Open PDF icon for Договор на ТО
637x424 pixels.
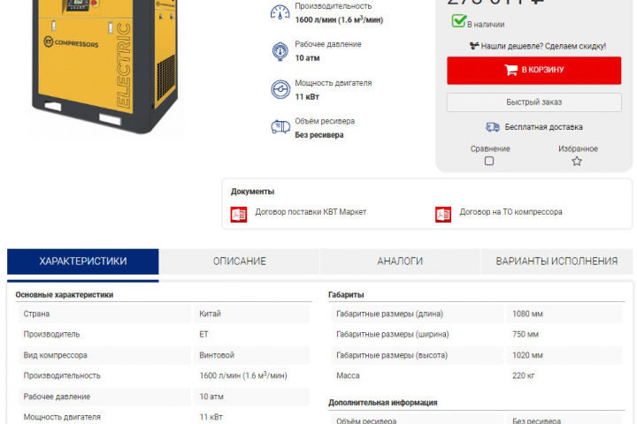coord(443,215)
